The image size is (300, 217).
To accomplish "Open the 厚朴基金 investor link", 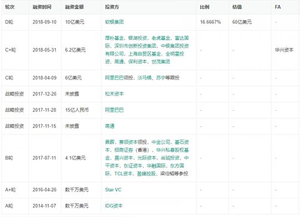I will coord(114,38).
